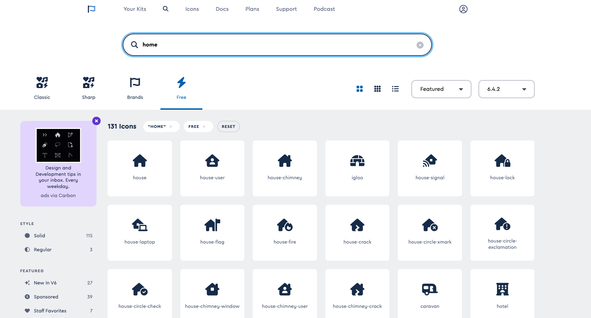Remove the FREE filter chip
591x318 pixels.
(204, 127)
